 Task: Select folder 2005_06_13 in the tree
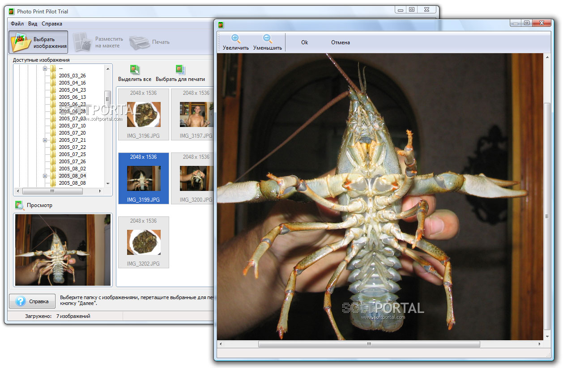(x=72, y=97)
